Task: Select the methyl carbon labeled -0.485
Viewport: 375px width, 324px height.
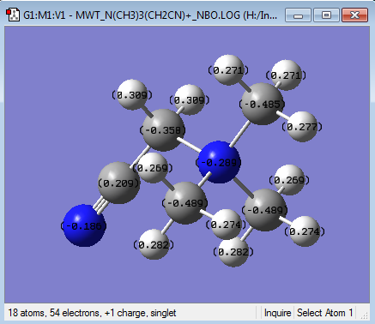Action: click(263, 104)
